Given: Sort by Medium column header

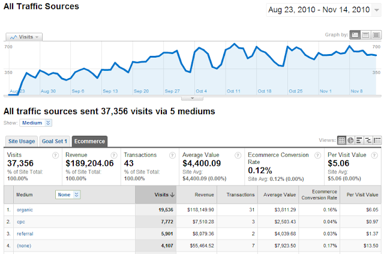Looking at the screenshot, I should 25,195.
